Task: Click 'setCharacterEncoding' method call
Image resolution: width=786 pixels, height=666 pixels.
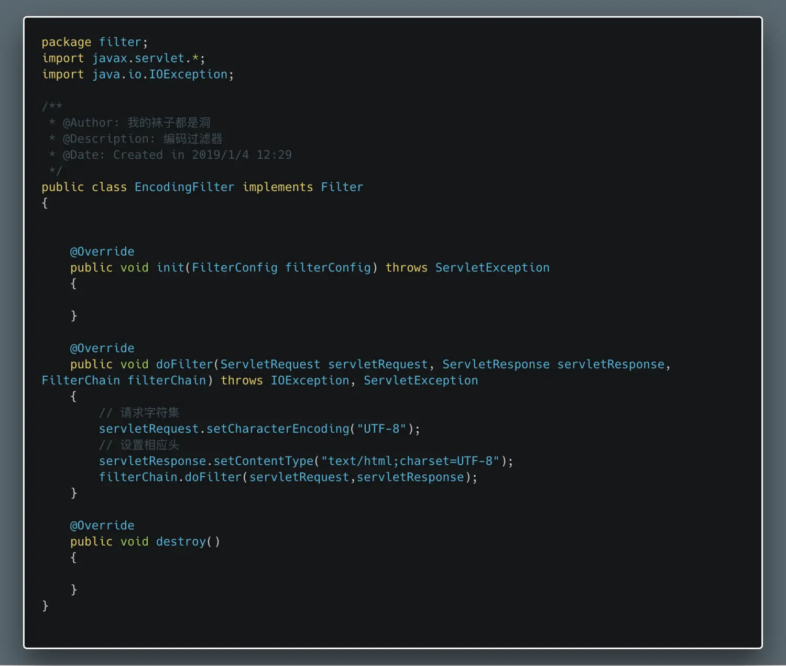Action: coord(278,429)
